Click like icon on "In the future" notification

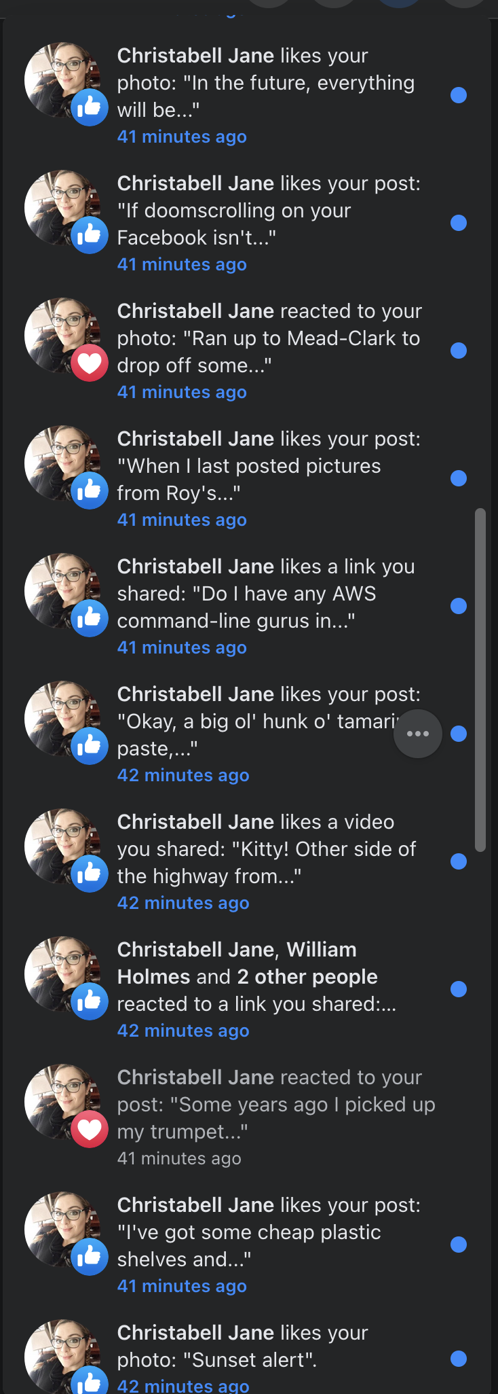[90, 107]
